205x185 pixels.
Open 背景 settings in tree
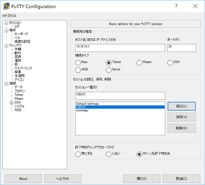(x=18, y=72)
